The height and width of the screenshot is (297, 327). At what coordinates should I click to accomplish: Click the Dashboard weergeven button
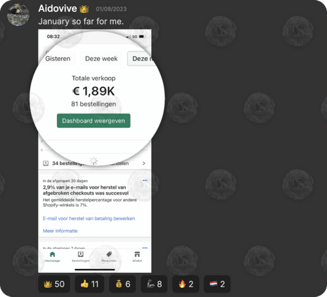94,121
